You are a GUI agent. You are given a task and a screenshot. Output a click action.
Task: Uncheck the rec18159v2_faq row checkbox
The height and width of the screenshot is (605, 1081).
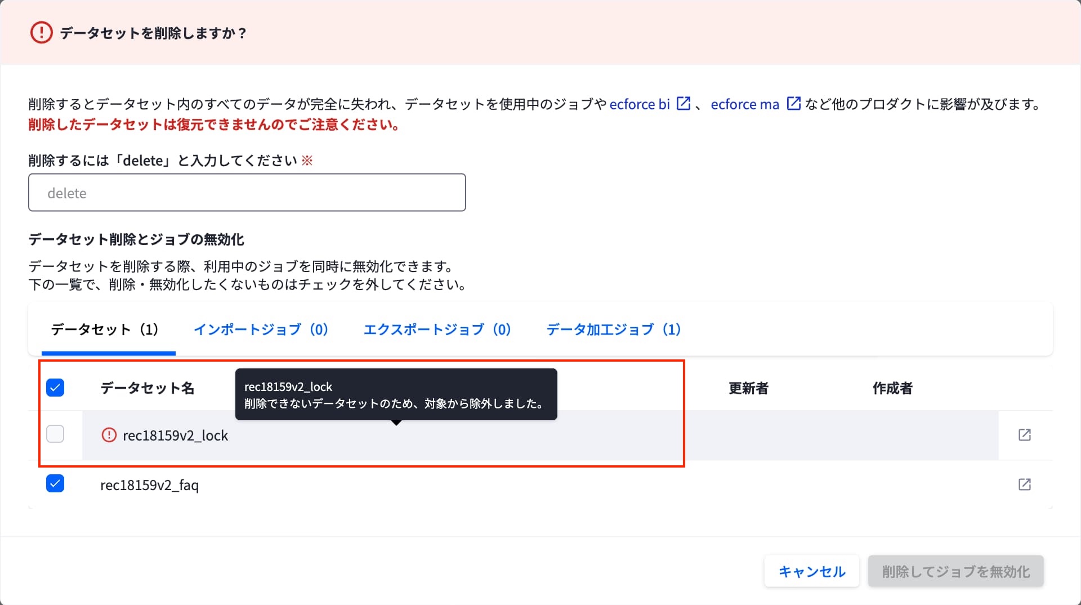(55, 483)
